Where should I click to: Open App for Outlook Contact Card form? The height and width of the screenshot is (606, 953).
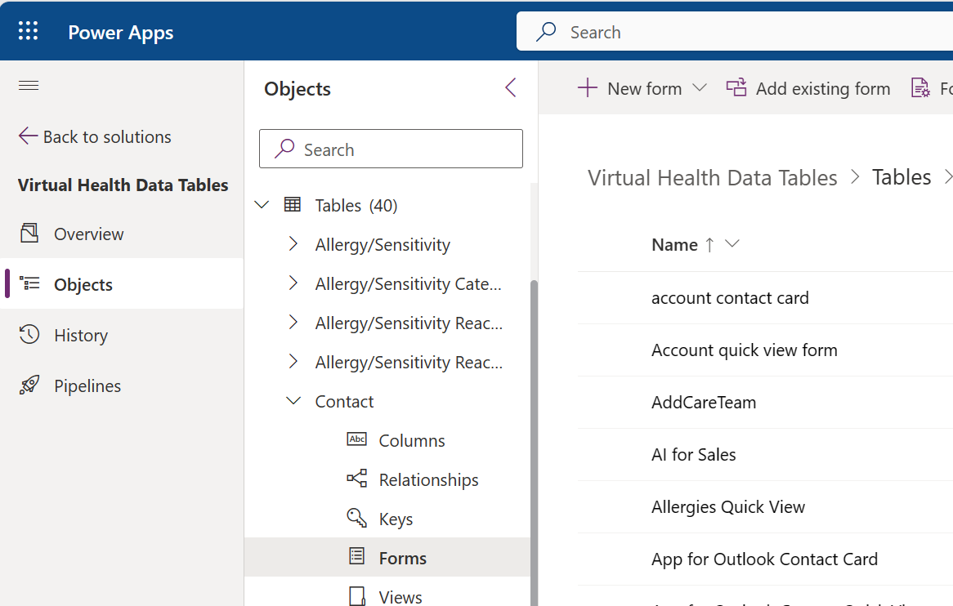tap(764, 559)
